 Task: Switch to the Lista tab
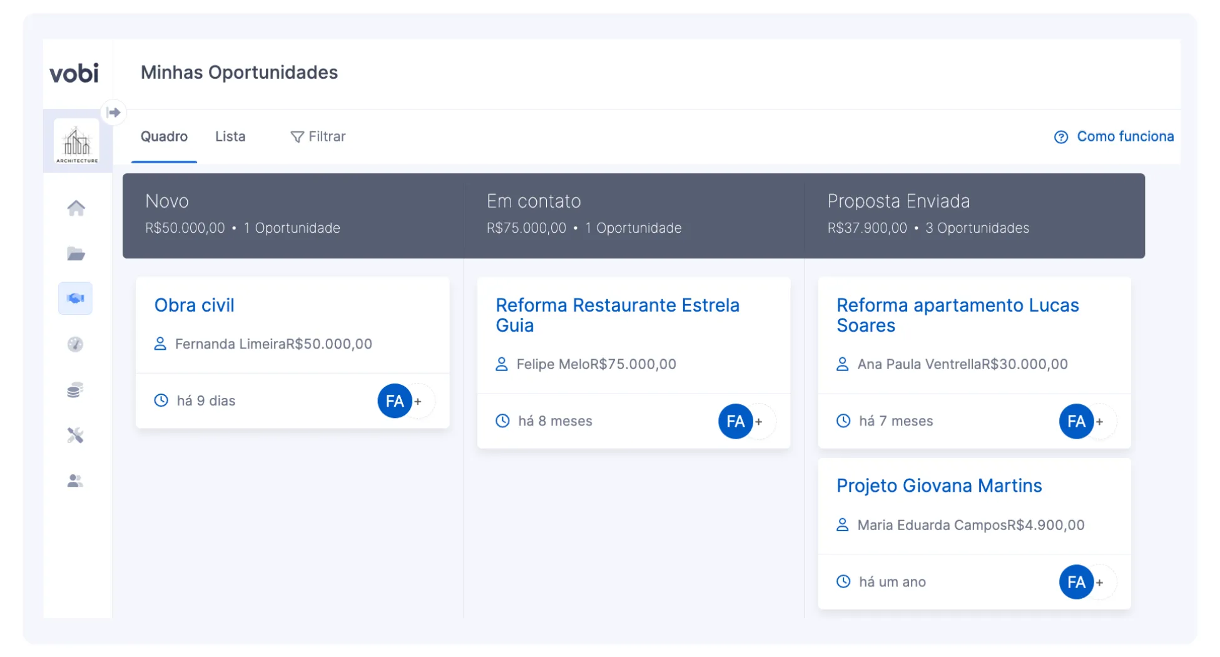[230, 136]
